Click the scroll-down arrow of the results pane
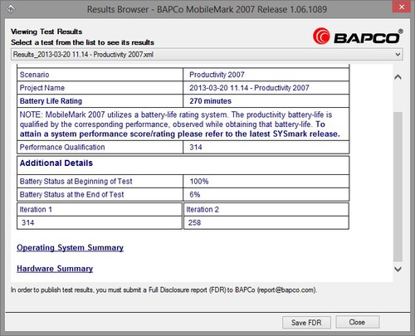415x336 pixels. coord(398,269)
